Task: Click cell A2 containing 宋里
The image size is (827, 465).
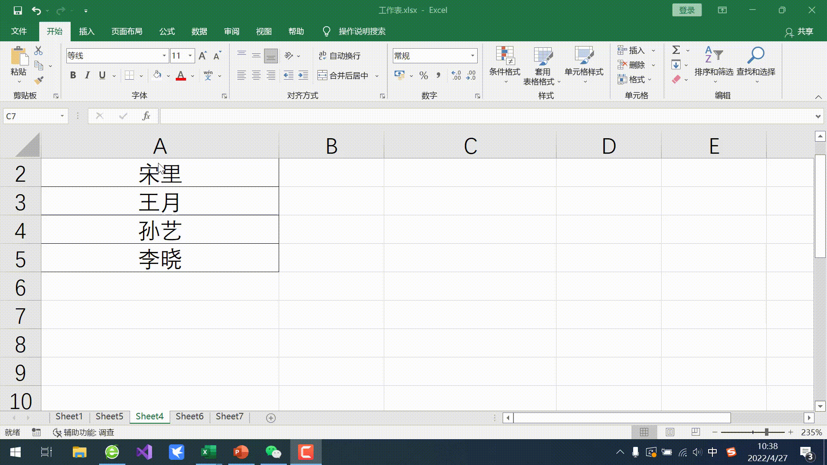Action: coord(160,173)
